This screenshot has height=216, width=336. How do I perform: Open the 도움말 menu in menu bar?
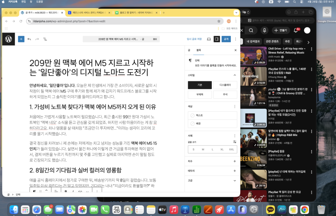point(39,2)
